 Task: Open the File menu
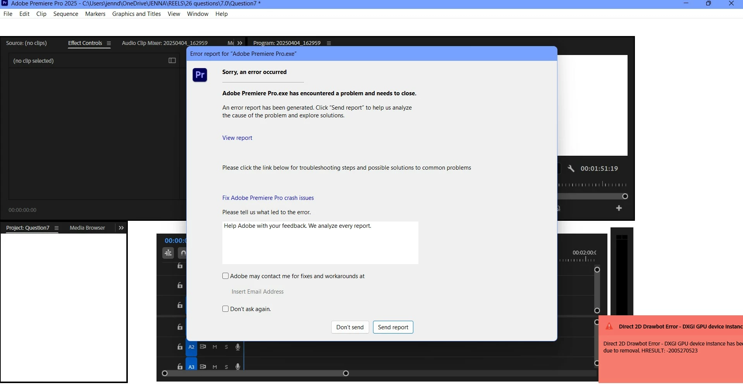click(x=8, y=14)
